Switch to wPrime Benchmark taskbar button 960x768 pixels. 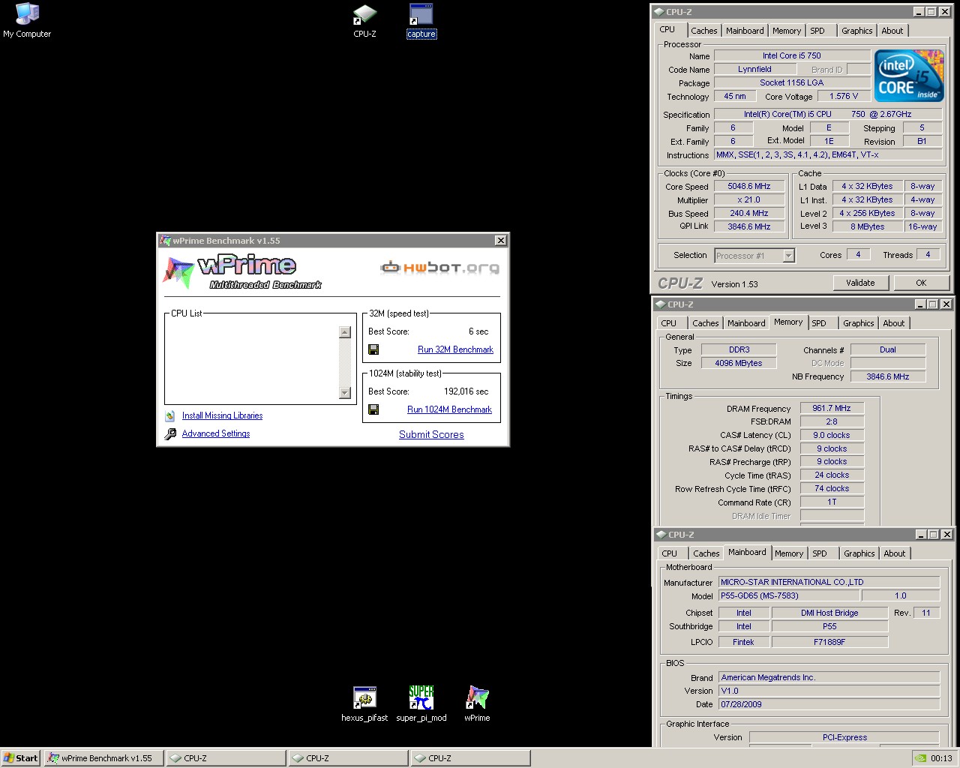point(103,758)
